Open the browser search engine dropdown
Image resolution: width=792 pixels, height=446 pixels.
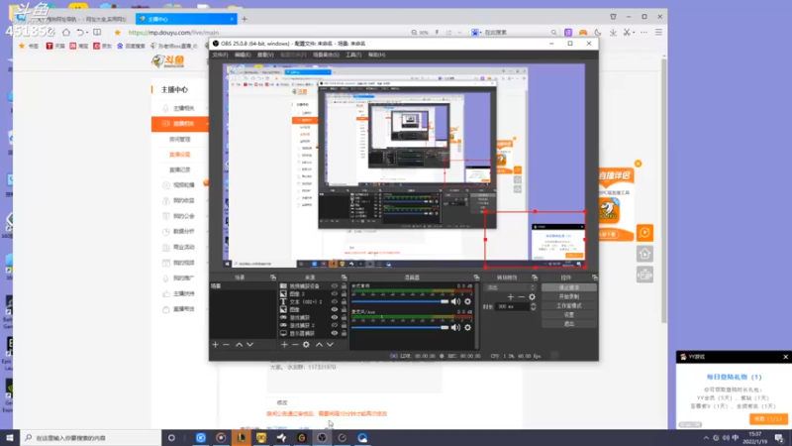point(476,33)
